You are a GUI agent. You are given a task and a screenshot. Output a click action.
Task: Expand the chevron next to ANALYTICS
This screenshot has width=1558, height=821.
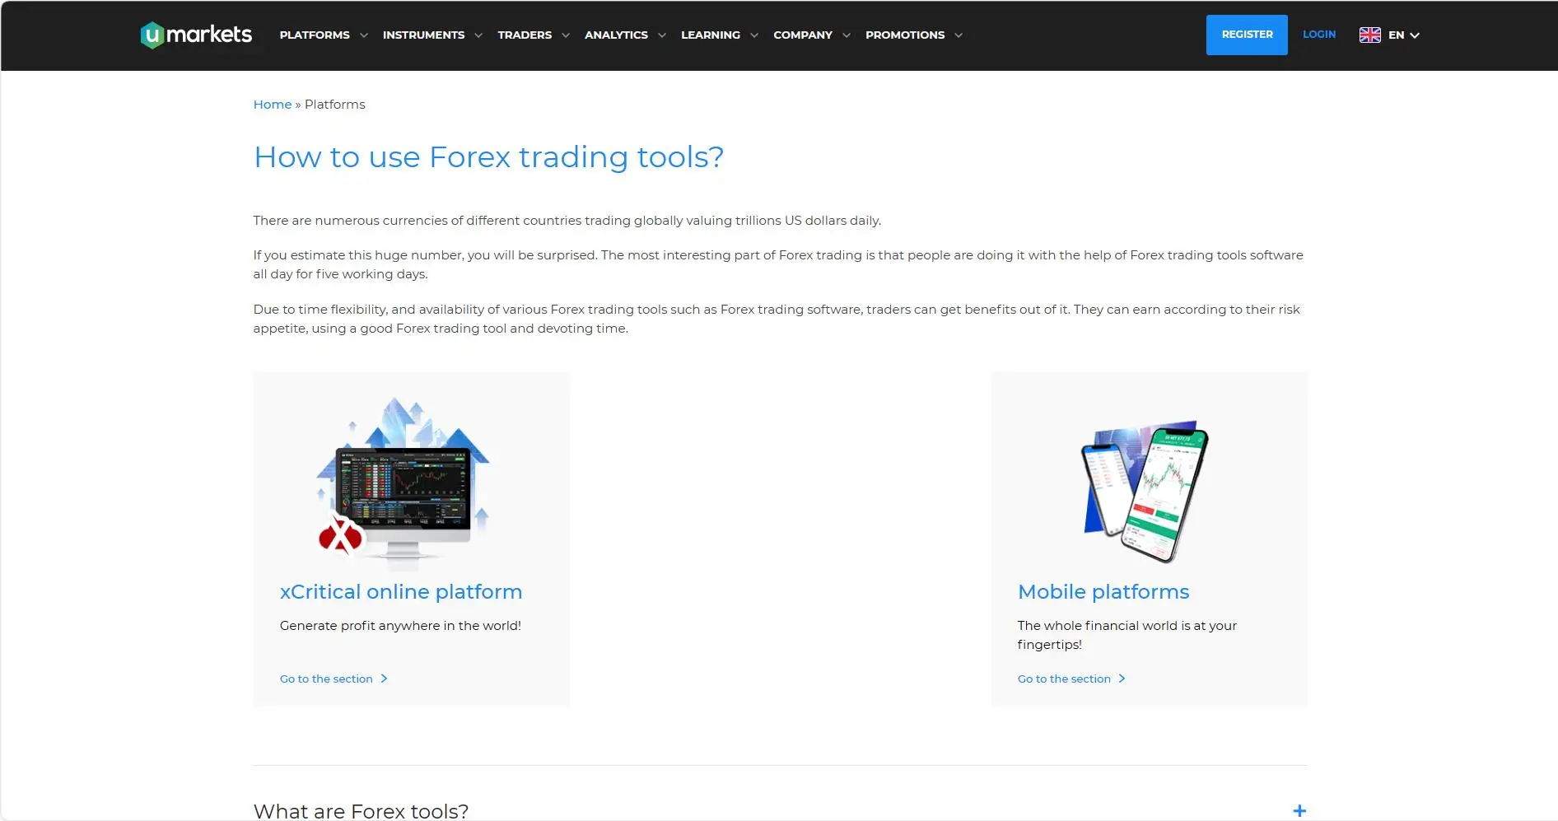pos(662,35)
